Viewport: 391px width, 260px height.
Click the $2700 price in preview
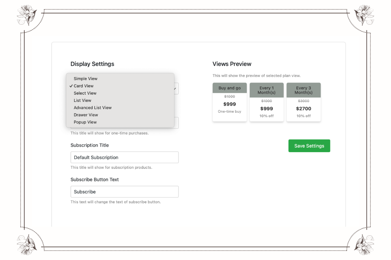pos(303,109)
